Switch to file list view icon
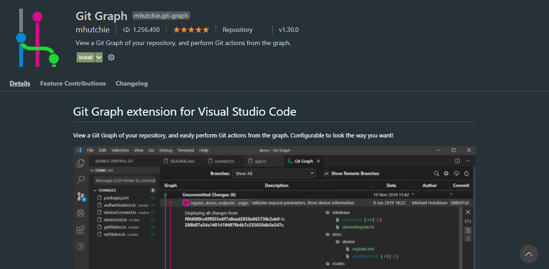The width and height of the screenshot is (549, 269). (x=468, y=239)
